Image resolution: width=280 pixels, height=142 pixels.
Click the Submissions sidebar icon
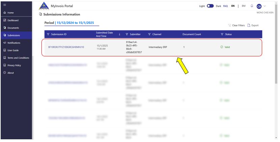[x=5, y=35]
